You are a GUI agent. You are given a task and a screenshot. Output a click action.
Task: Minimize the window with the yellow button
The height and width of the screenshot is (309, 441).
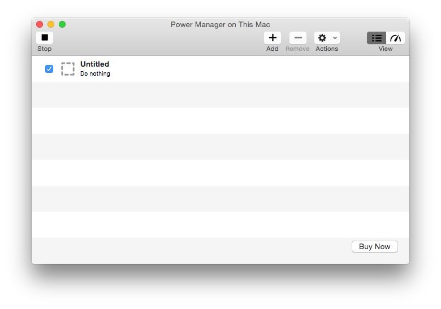[x=51, y=24]
